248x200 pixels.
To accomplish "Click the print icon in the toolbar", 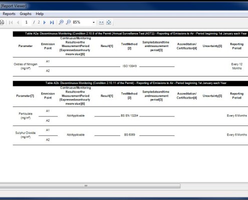I will pos(2,22).
